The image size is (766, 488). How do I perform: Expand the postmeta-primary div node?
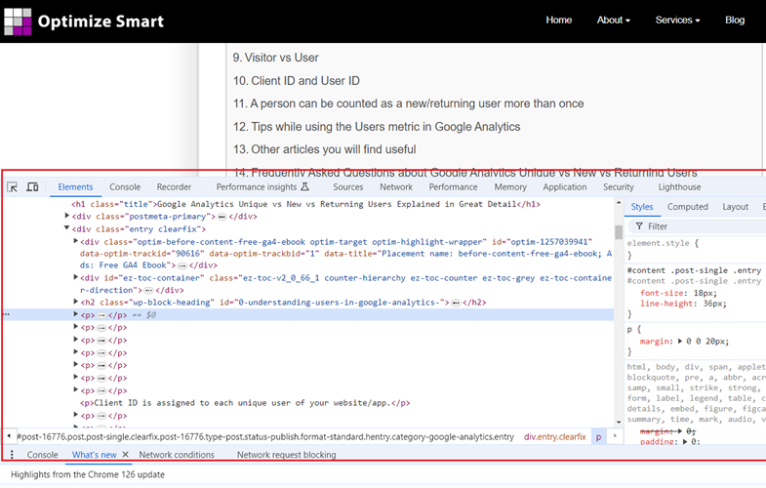[x=67, y=216]
